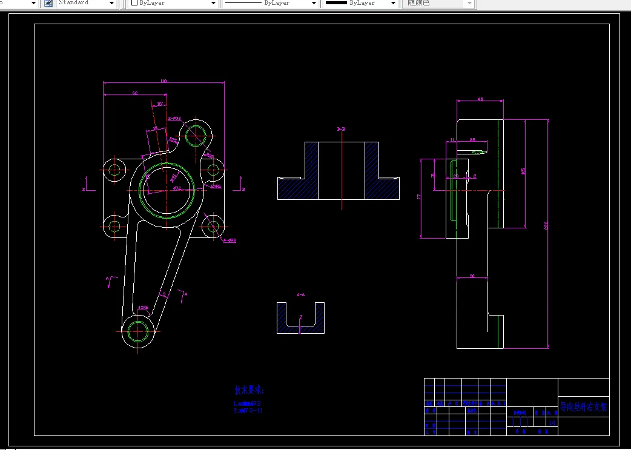Select the 2XR6 radius dimension text
631x450 pixels.
pos(216,187)
